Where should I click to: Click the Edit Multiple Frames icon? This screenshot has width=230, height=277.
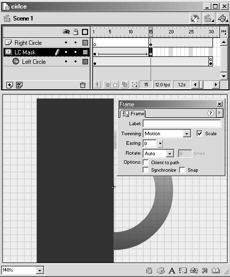pyautogui.click(x=124, y=85)
